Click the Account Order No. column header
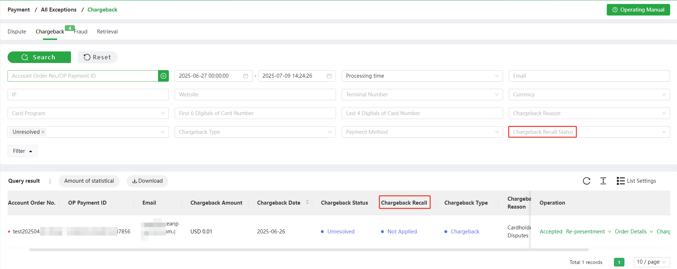 coord(32,203)
